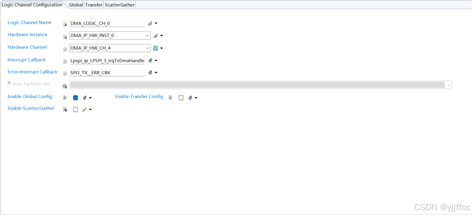Expand arrow next to Hardware Channel calculator icon
Viewport: 472px width, 215px height.
point(161,48)
